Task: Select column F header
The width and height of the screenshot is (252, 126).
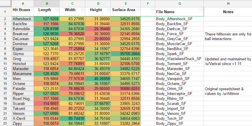Action: [148, 4]
